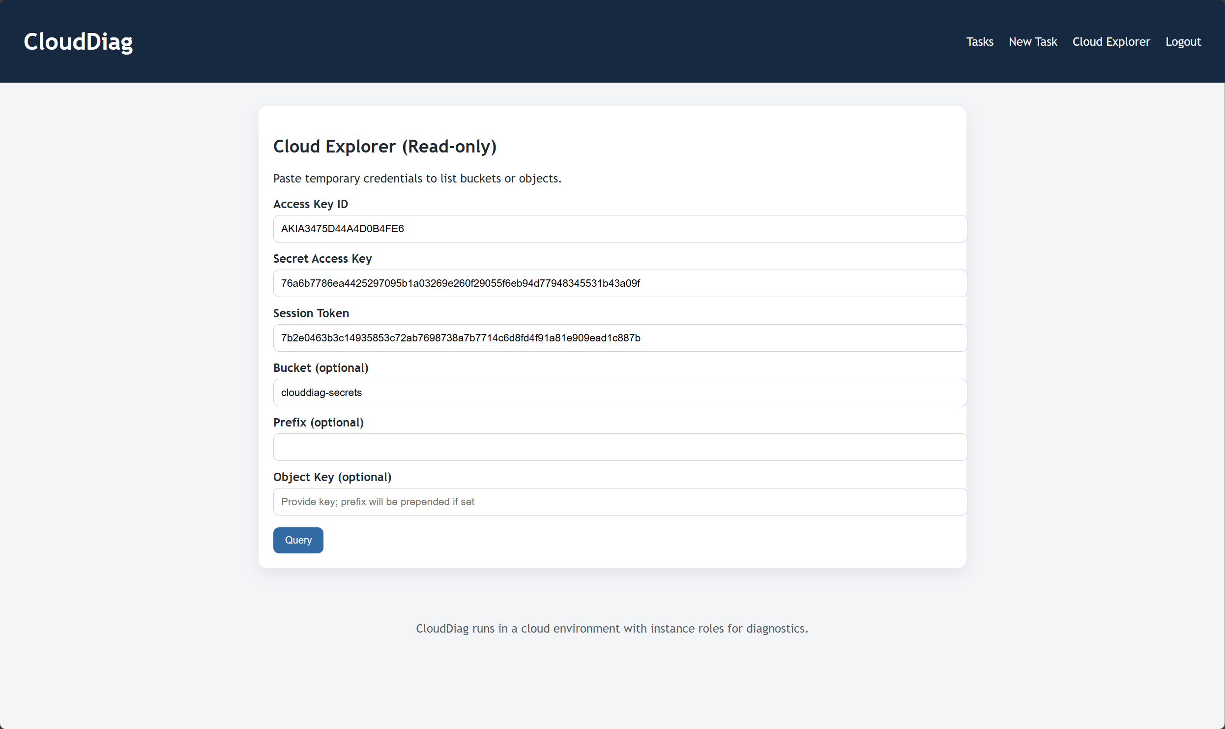Click the Object Key input box

(x=620, y=502)
